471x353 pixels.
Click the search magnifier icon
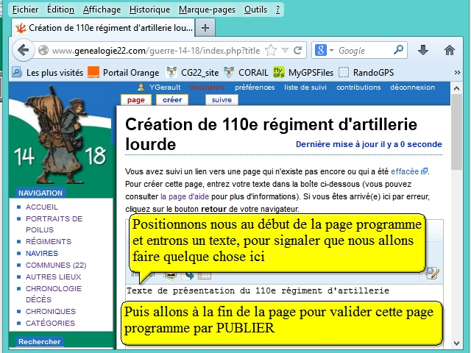coord(398,49)
